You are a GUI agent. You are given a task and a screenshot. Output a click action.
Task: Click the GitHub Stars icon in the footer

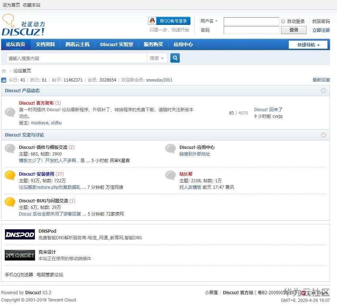click(304, 293)
